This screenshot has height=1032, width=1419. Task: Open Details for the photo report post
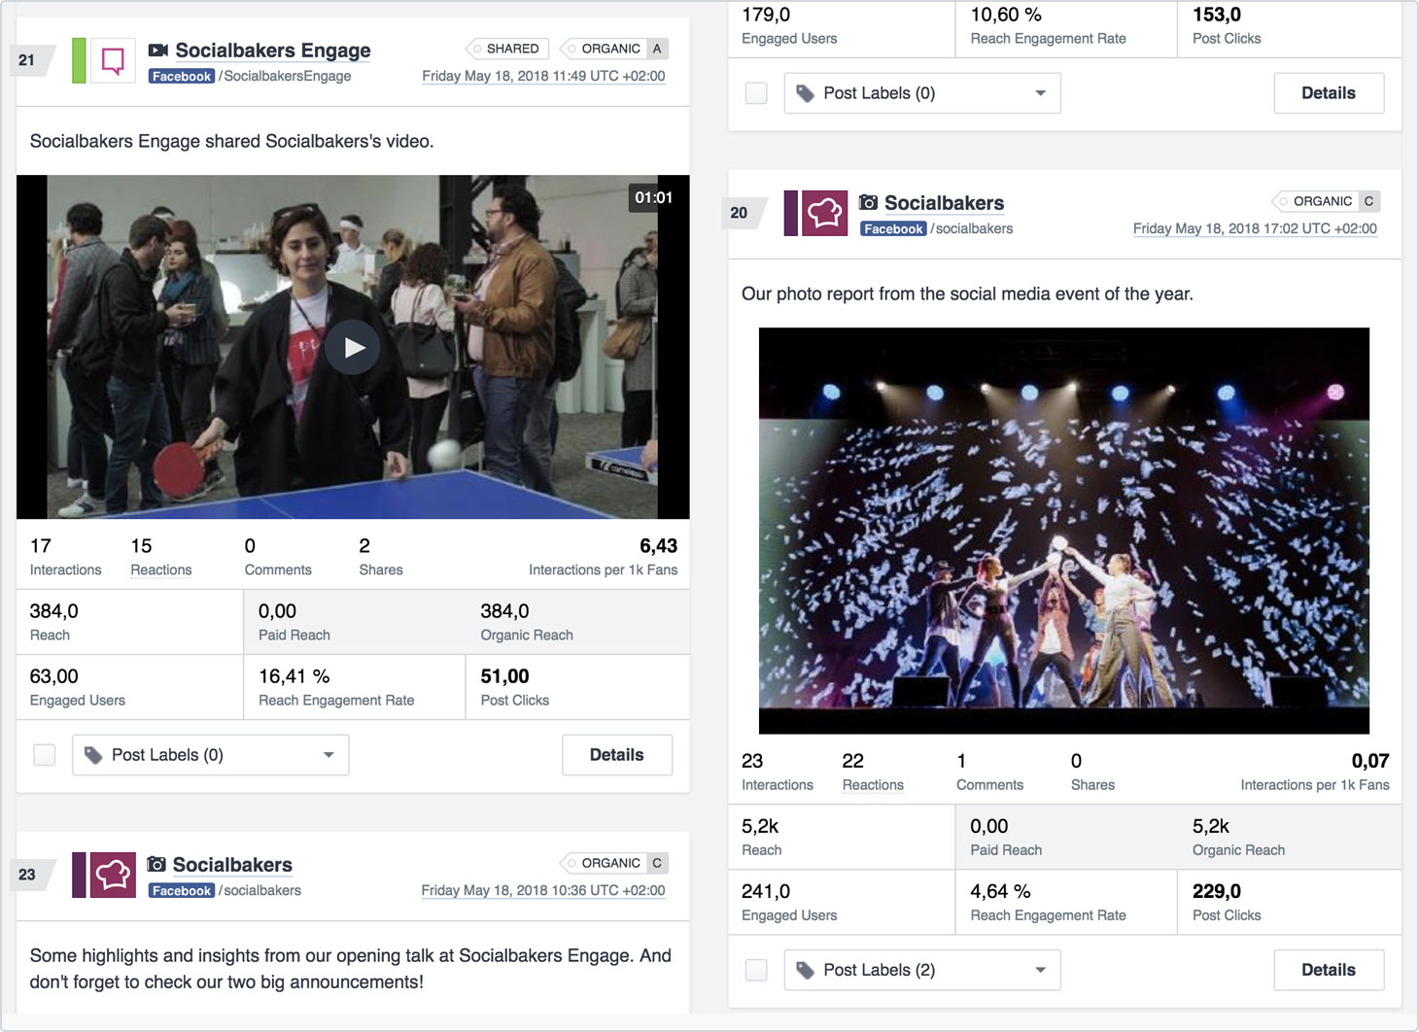pyautogui.click(x=1329, y=970)
